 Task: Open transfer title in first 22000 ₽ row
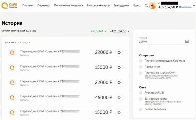tap(50, 51)
